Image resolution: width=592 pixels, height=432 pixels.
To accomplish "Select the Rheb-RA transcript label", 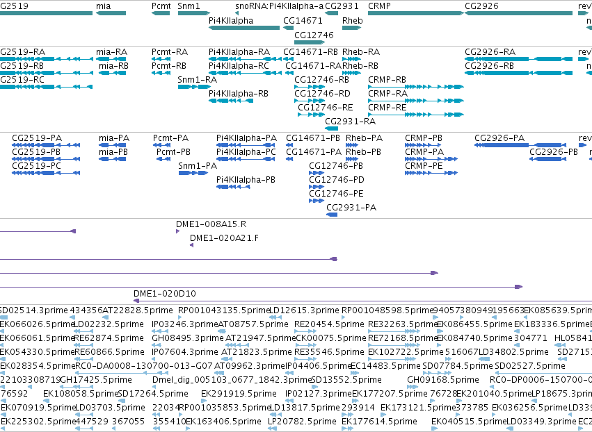I will (x=361, y=51).
